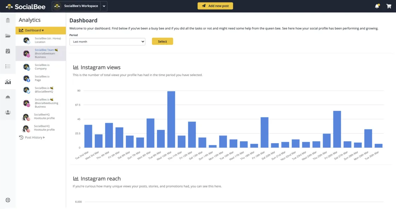Click the Thu 4th Mar bar in the views chart
Image resolution: width=396 pixels, height=209 pixels.
point(109,135)
